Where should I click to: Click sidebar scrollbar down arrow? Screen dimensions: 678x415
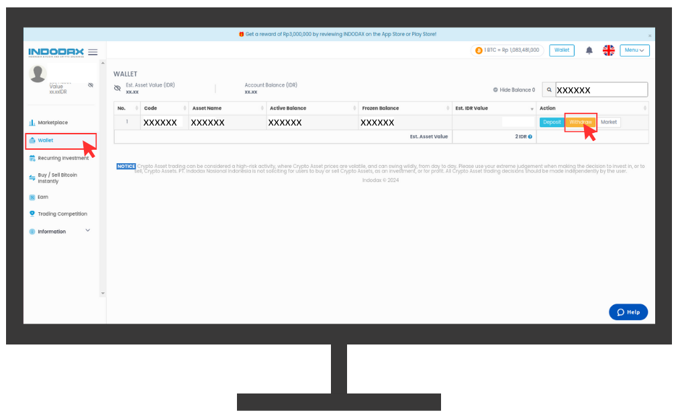pyautogui.click(x=103, y=293)
